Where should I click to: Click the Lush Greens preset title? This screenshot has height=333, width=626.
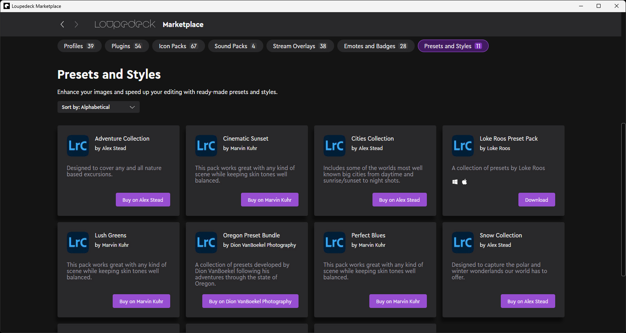[x=110, y=235]
